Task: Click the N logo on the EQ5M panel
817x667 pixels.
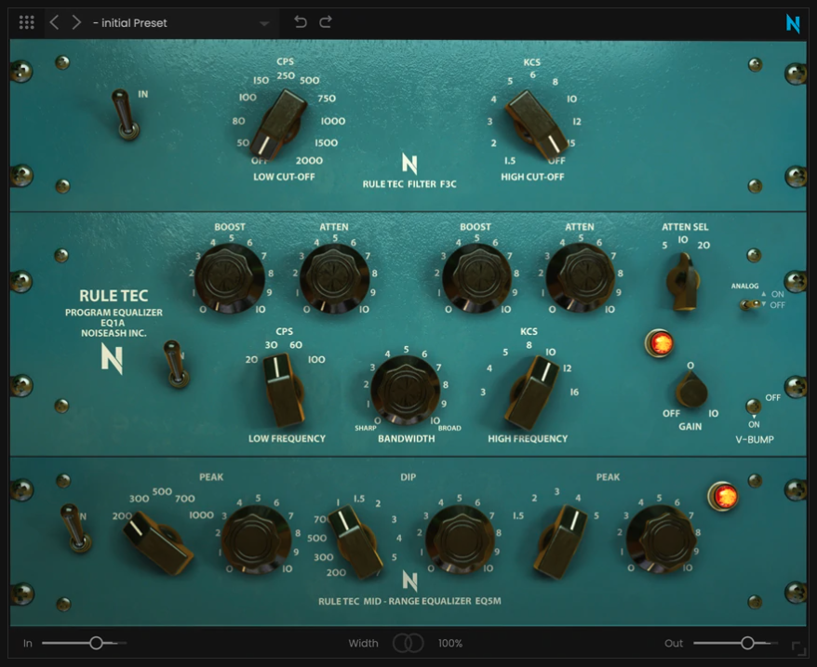Action: pyautogui.click(x=409, y=581)
